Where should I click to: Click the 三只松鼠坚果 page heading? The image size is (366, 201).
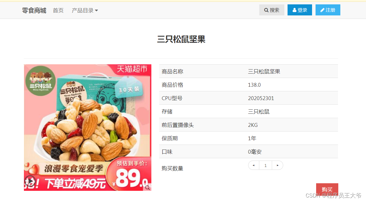(181, 39)
